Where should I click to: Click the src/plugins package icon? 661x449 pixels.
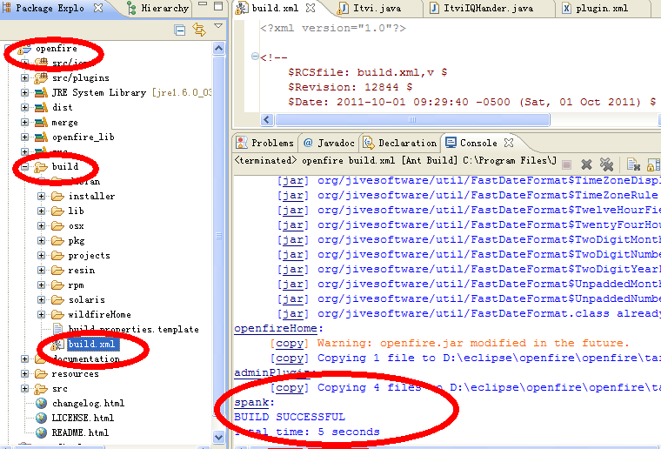tap(41, 77)
